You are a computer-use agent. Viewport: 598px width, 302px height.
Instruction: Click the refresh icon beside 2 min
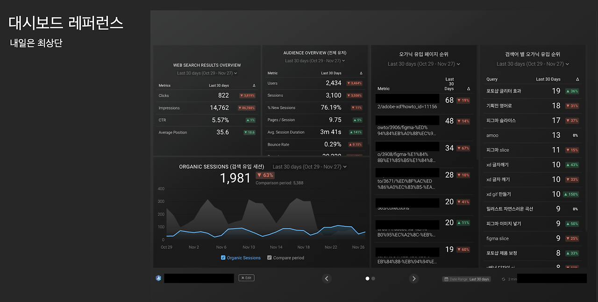(x=504, y=279)
